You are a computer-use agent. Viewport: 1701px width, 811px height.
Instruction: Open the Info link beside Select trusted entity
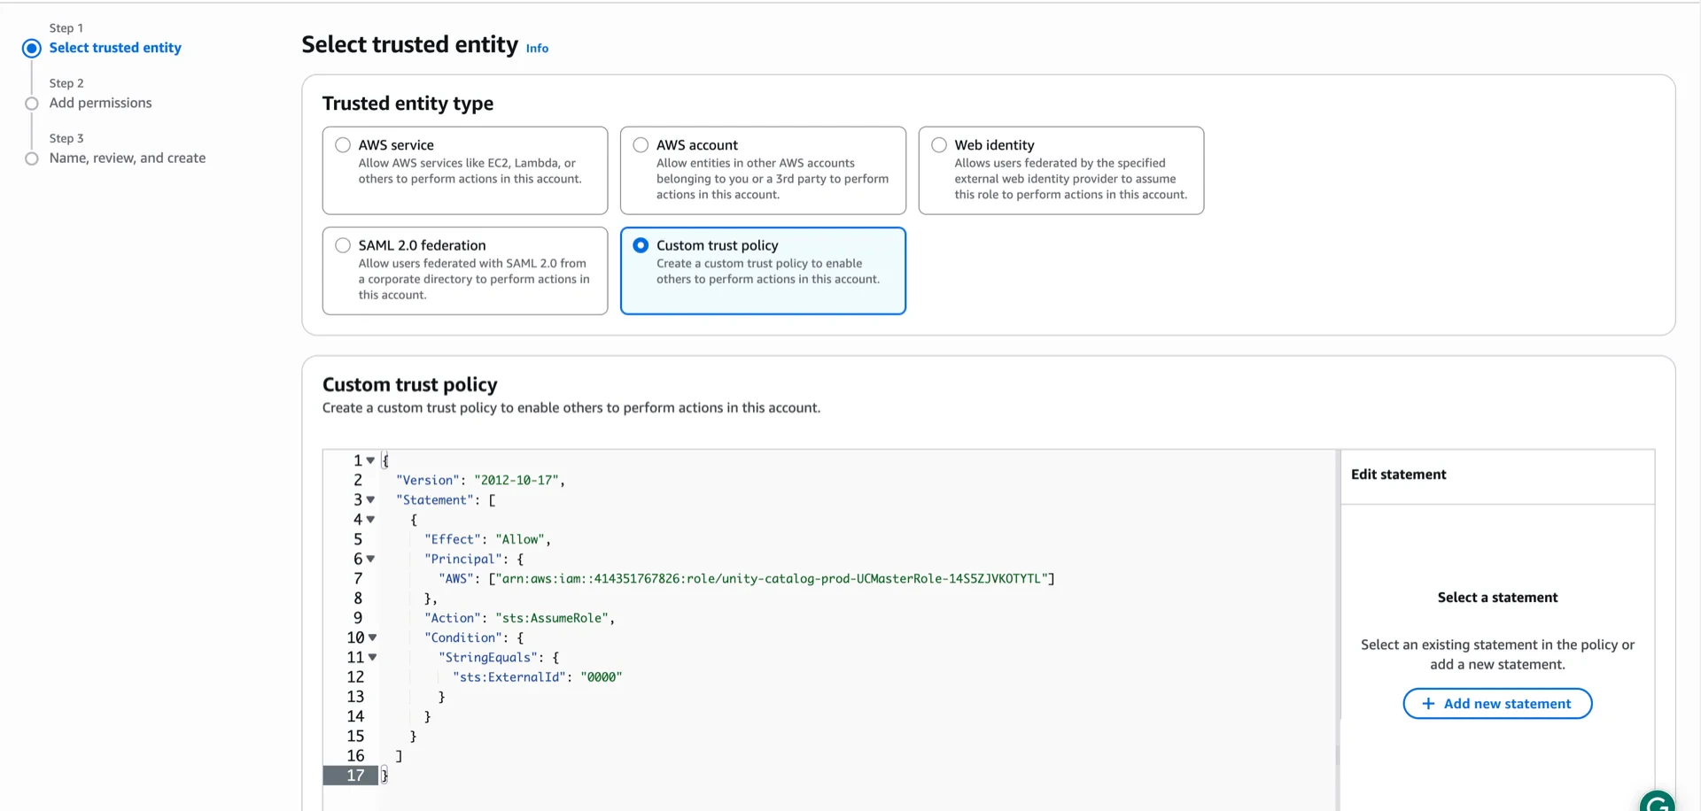[537, 49]
